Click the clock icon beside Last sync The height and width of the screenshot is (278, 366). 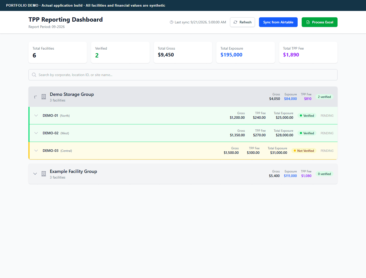click(x=172, y=22)
